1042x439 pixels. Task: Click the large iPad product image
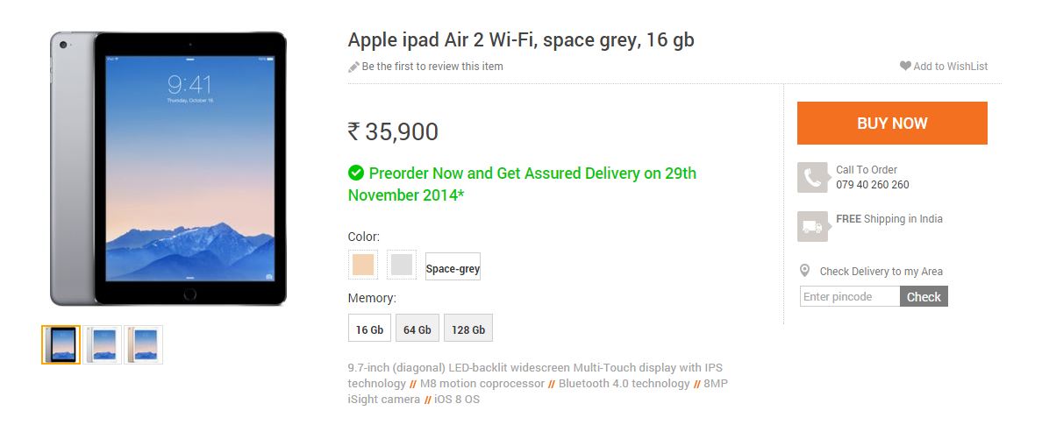pos(168,168)
